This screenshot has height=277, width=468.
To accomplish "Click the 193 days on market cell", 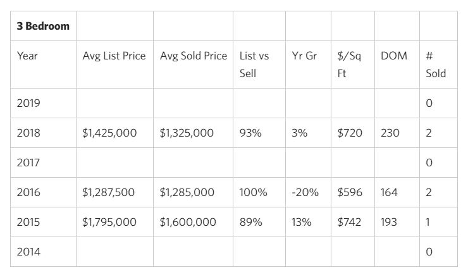I will pyautogui.click(x=389, y=223).
